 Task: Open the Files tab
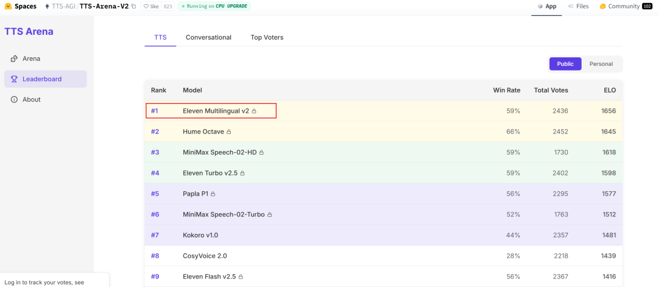pos(578,6)
